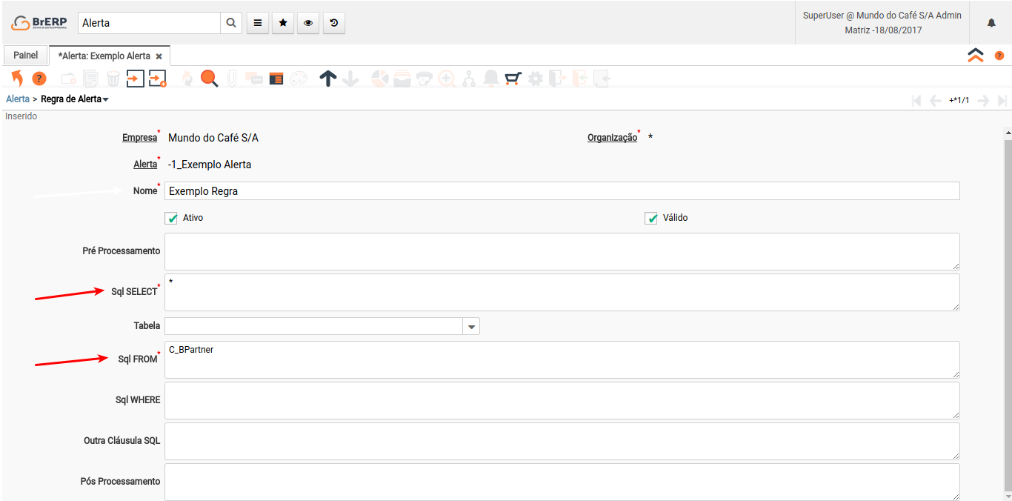This screenshot has width=1012, height=501.
Task: Click the delete record trash icon
Action: tap(113, 78)
